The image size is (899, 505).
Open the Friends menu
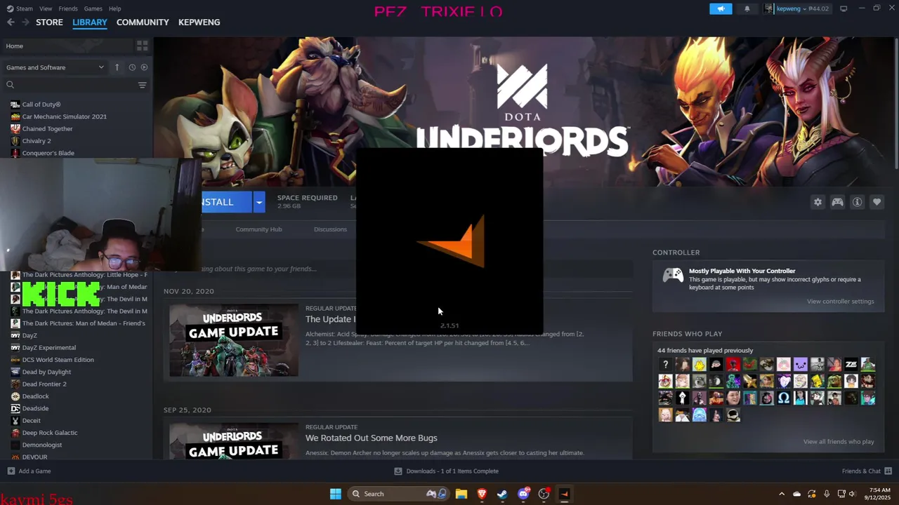pyautogui.click(x=68, y=8)
